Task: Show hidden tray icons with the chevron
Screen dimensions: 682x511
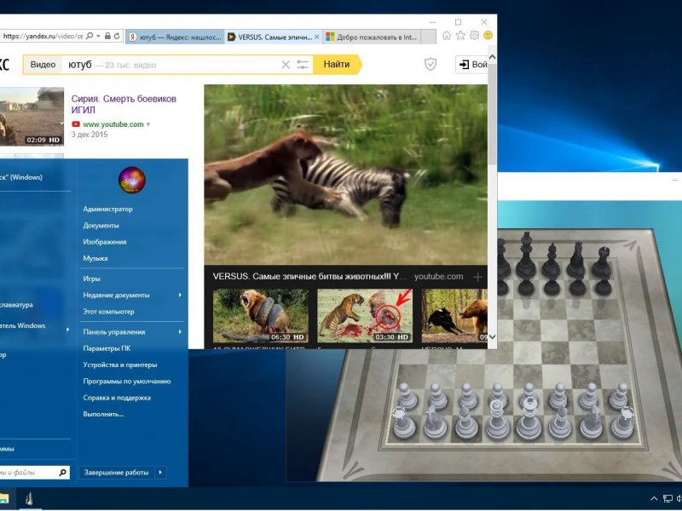Action: tap(654, 499)
